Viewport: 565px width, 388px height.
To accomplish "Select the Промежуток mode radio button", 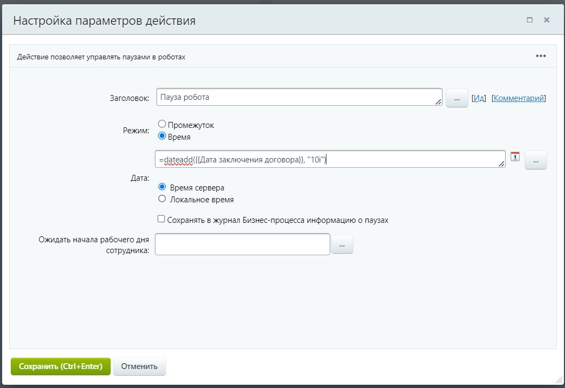I will coord(162,125).
